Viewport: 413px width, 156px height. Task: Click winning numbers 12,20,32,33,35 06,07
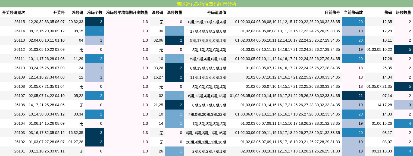[x=47, y=22]
